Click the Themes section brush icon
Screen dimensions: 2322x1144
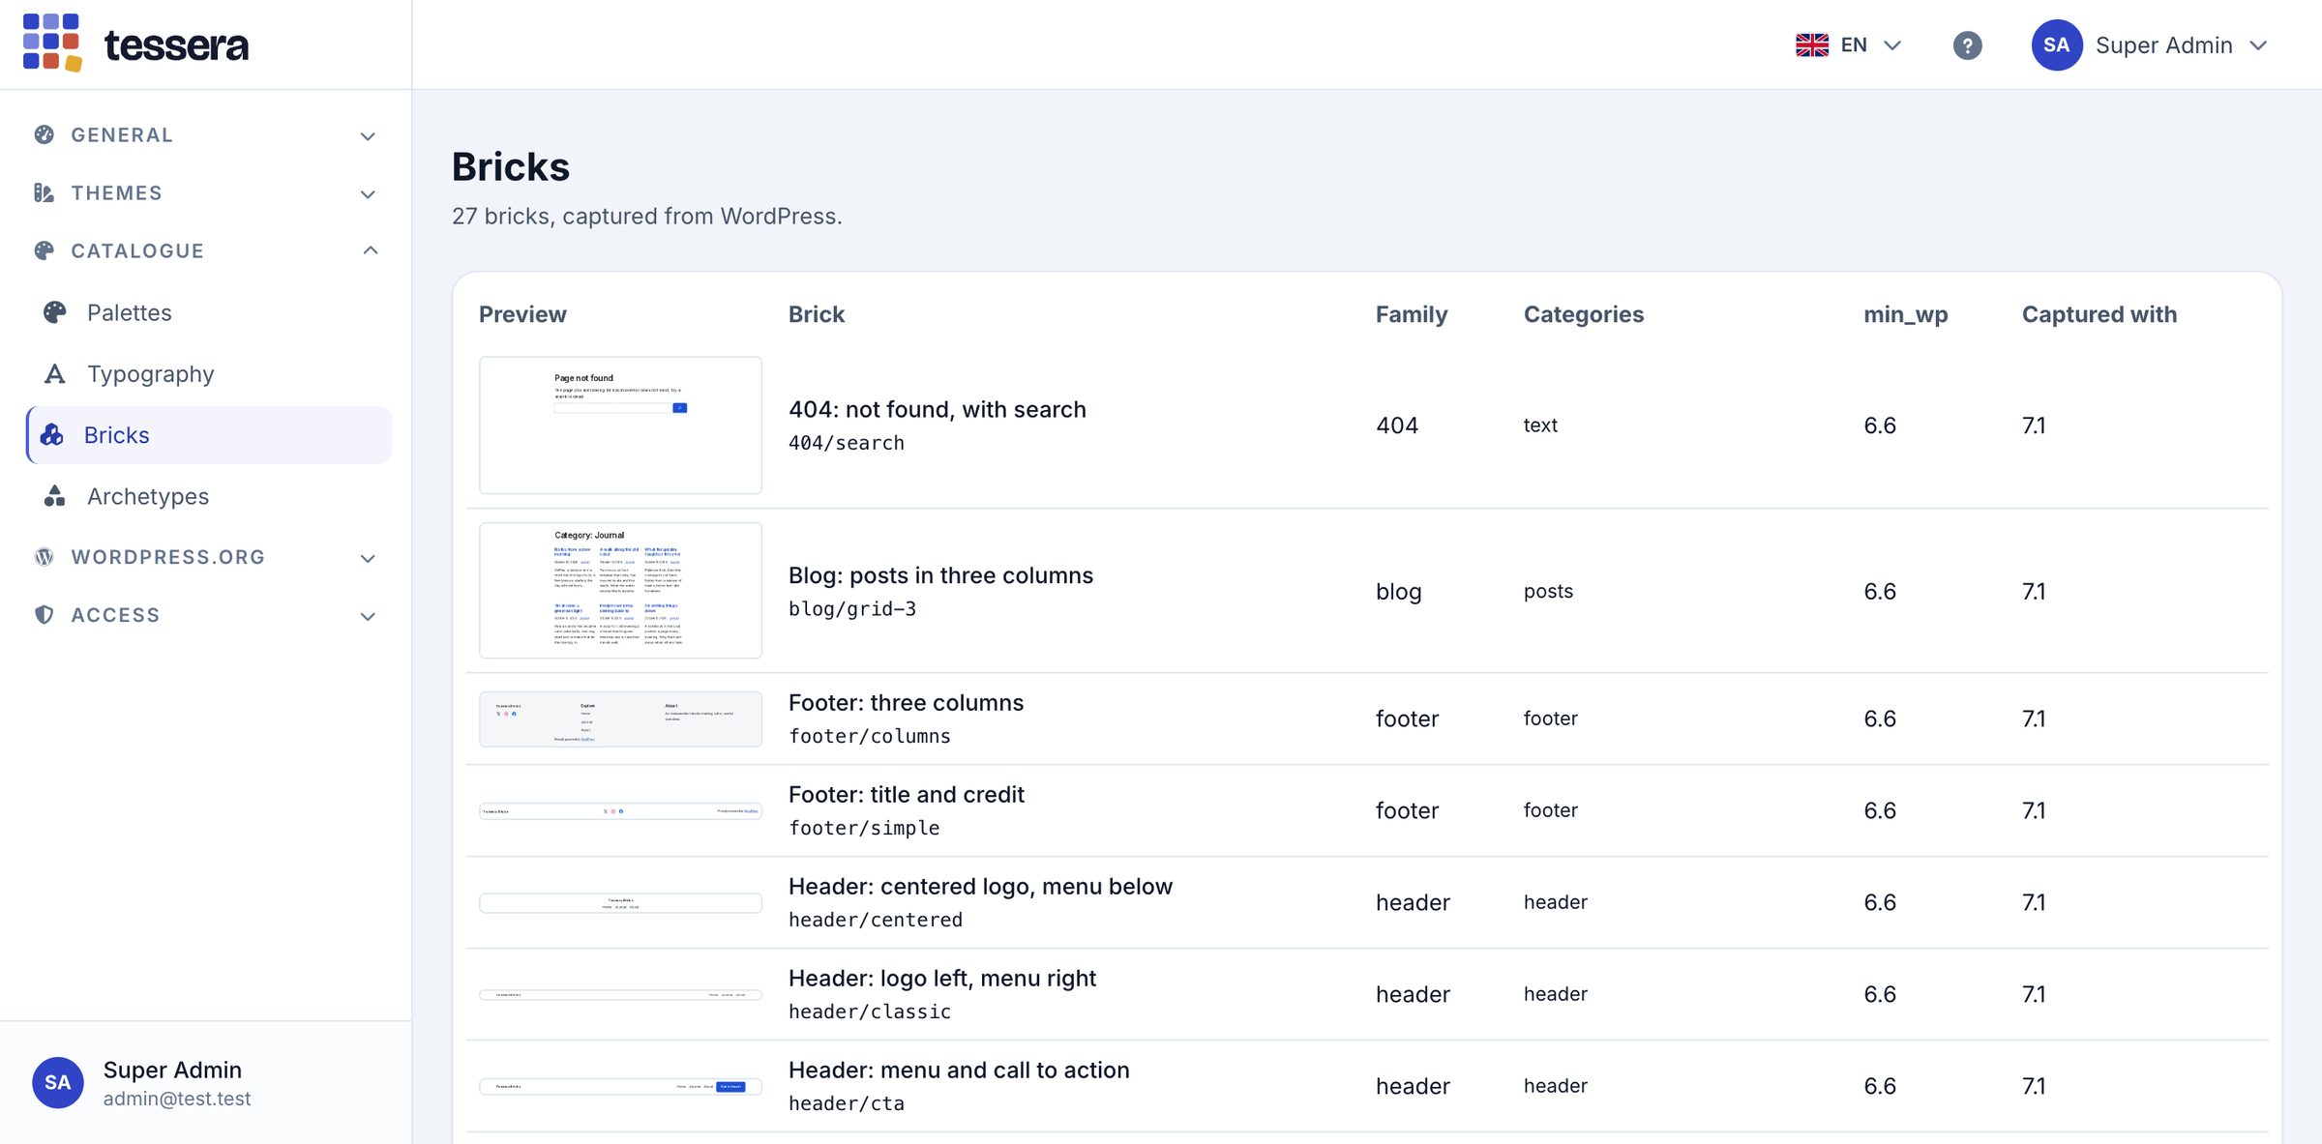[45, 193]
